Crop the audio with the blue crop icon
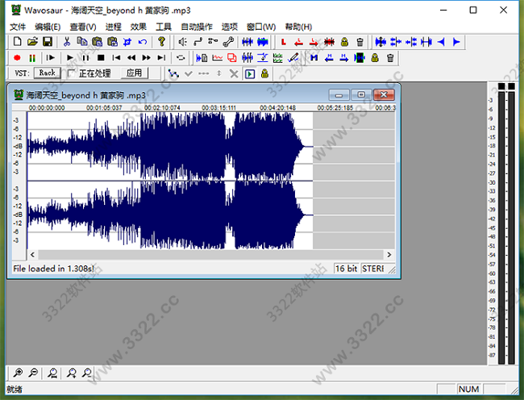Screen dimensions: 524x400 click(127, 42)
